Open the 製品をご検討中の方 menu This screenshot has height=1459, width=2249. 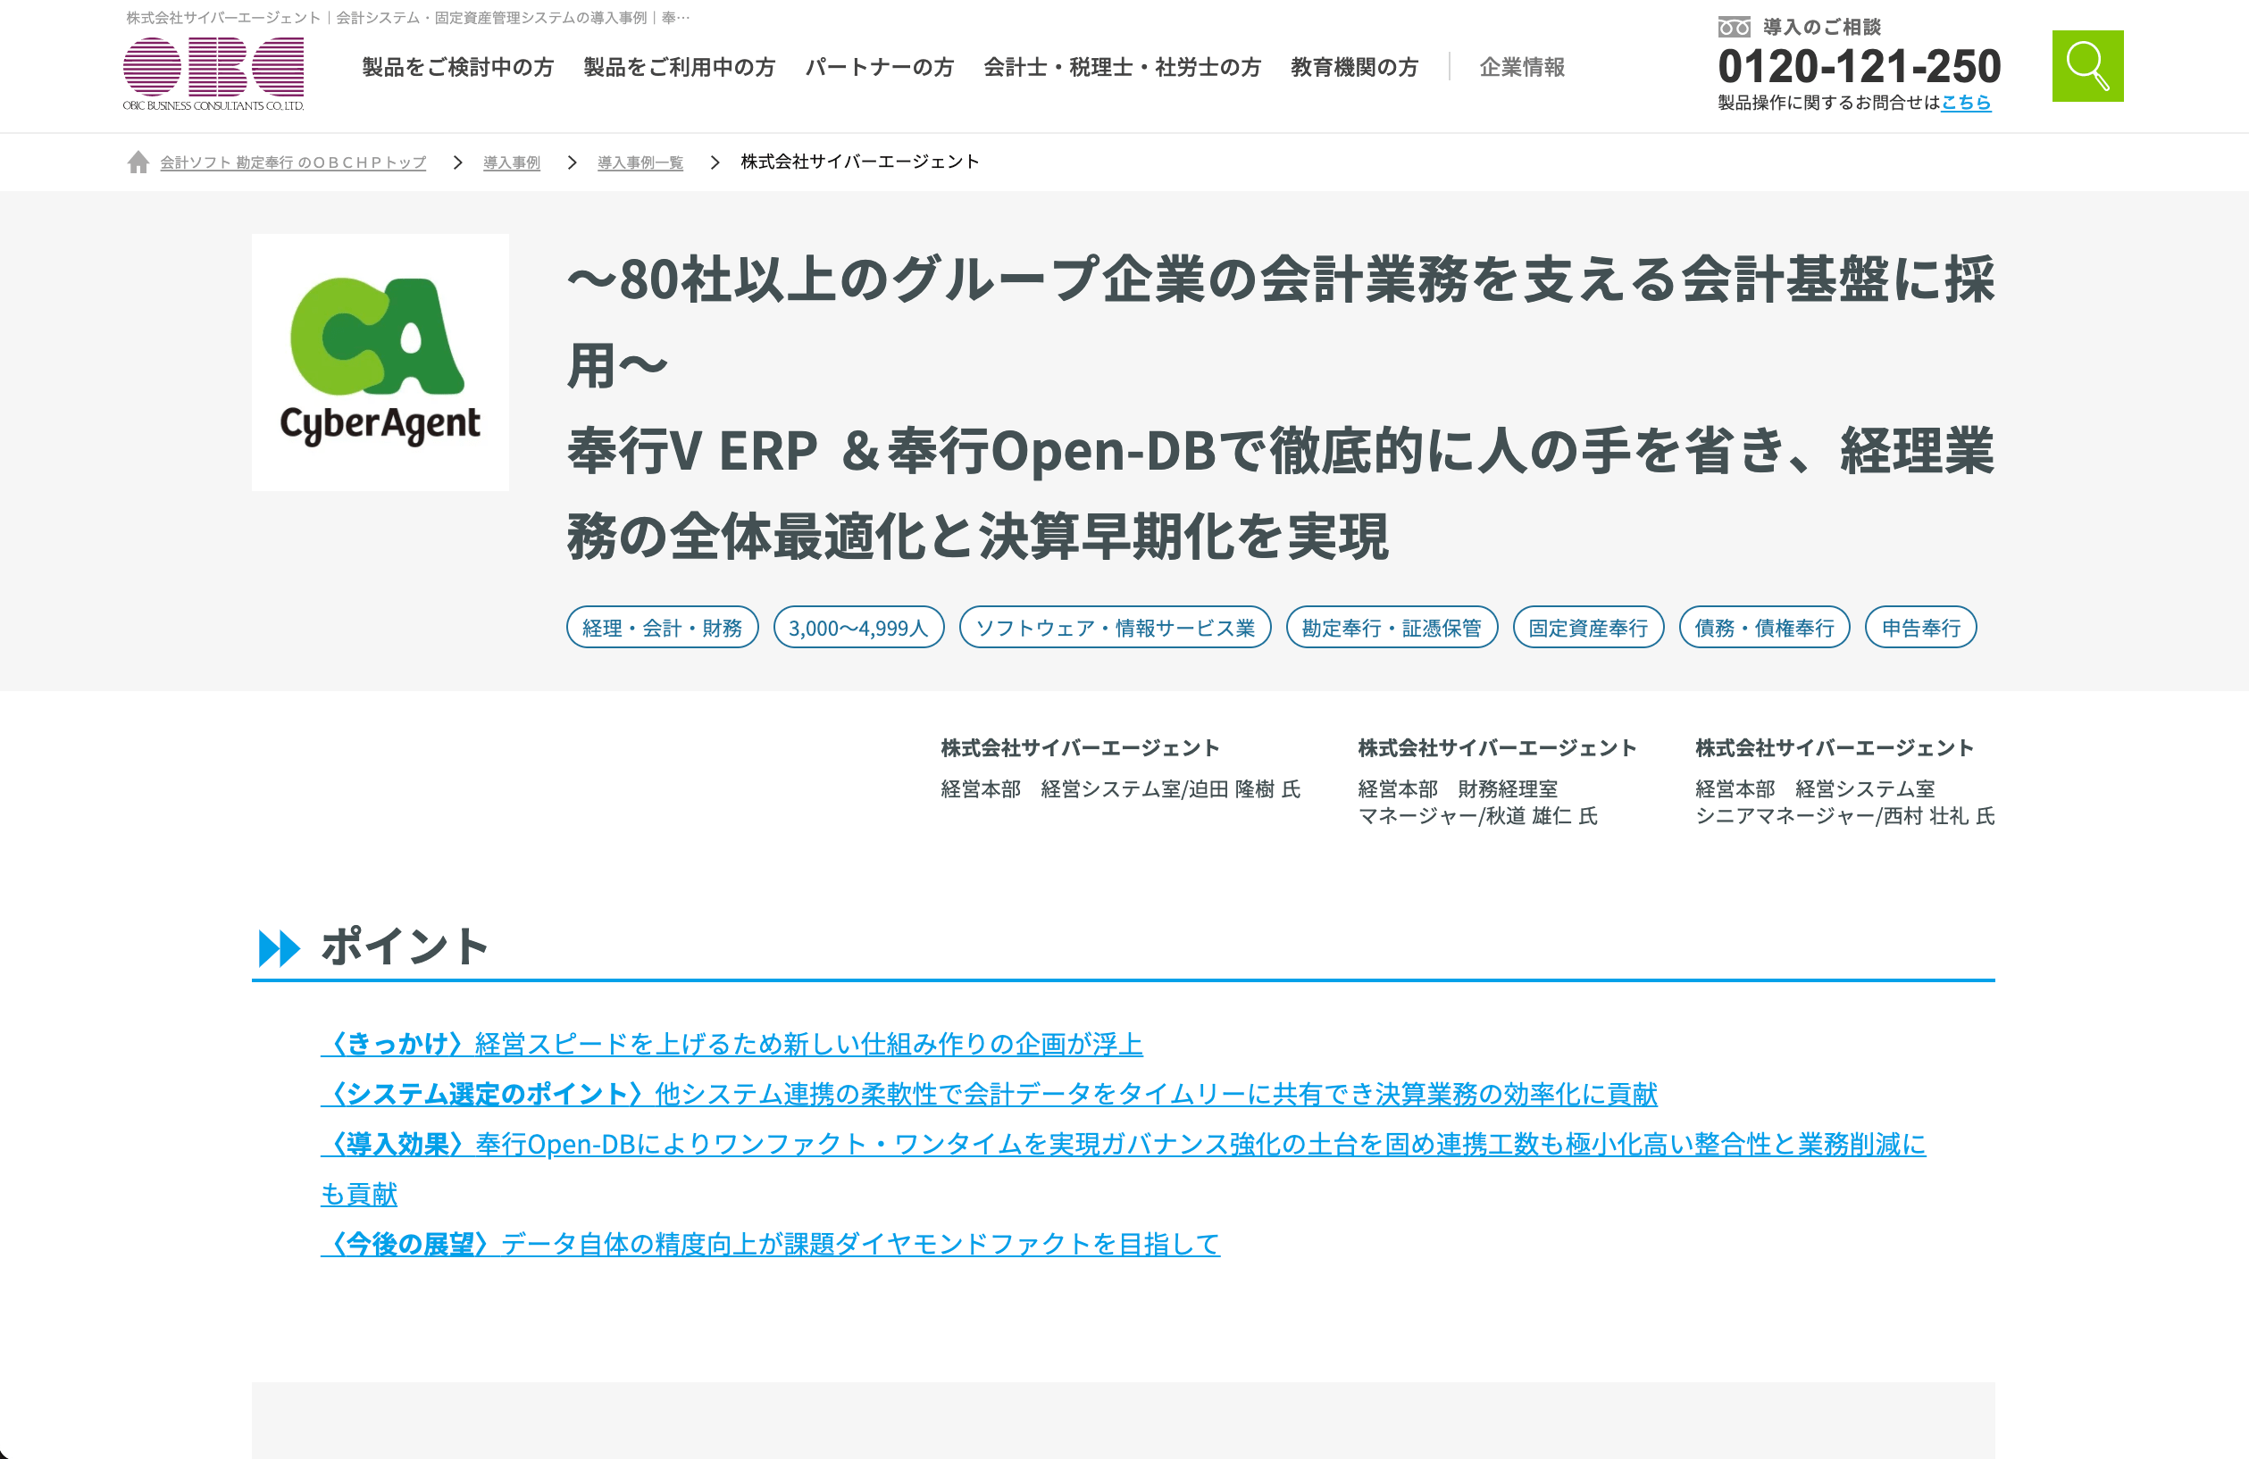click(x=457, y=67)
